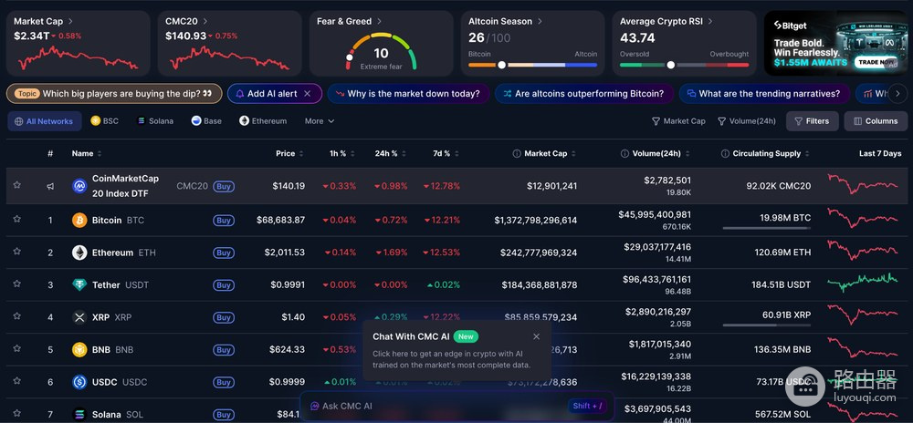Open the Average Crypto RSI card

pos(684,43)
